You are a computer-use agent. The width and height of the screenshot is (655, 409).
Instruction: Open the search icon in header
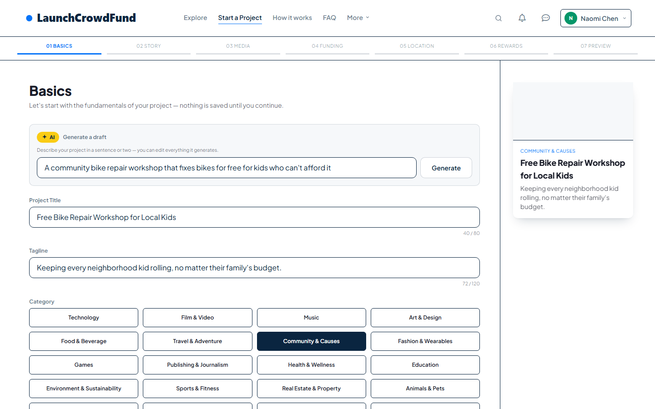pyautogui.click(x=499, y=18)
